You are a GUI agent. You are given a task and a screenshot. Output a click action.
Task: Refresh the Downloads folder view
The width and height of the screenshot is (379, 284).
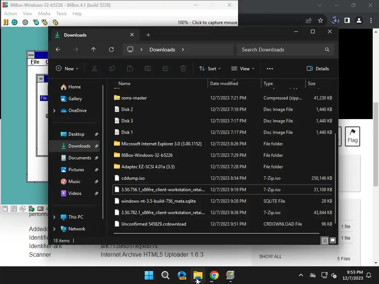(x=111, y=50)
